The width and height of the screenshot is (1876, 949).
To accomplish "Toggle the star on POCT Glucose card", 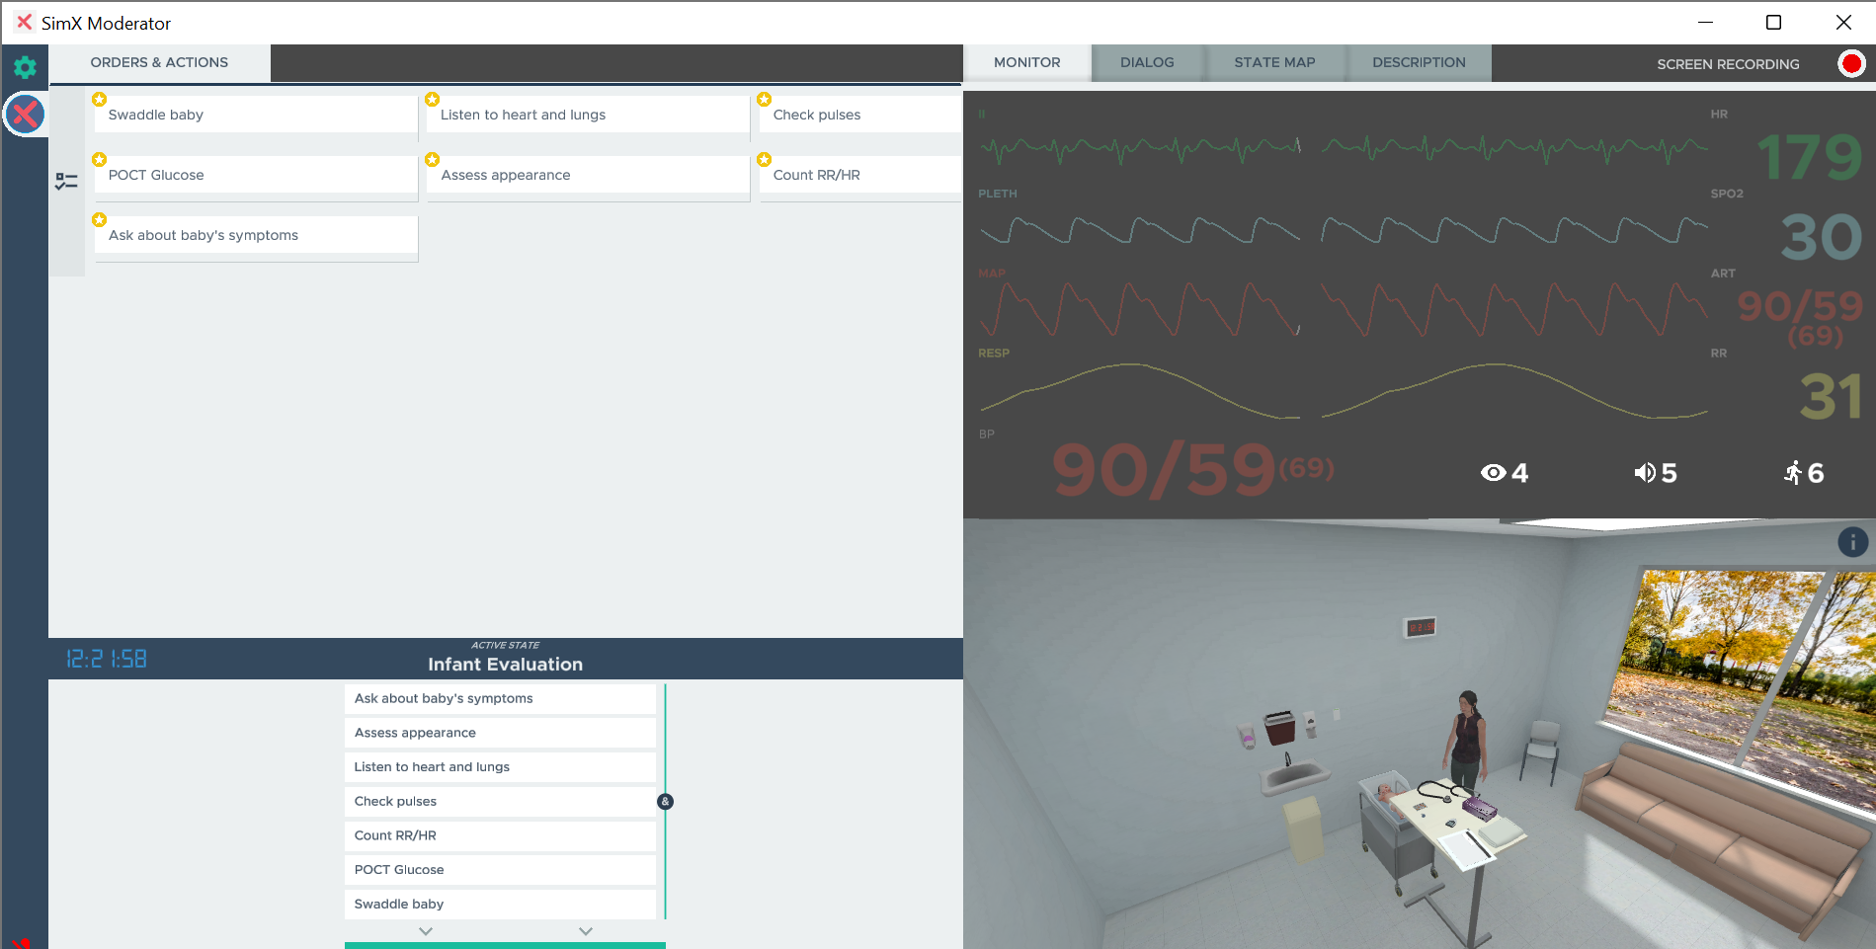I will click(x=100, y=160).
